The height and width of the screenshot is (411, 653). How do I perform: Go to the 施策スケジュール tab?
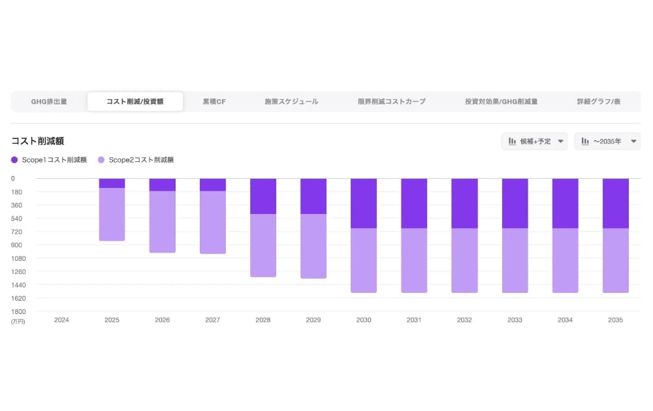click(x=291, y=102)
